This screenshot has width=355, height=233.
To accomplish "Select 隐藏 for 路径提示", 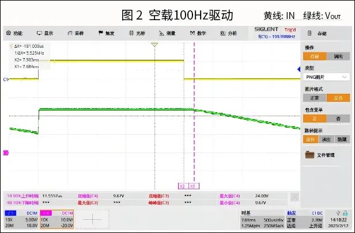I will tap(342, 139).
